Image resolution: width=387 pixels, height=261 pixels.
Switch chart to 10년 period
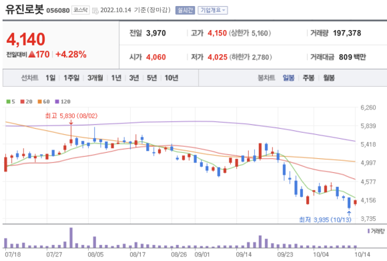click(x=171, y=78)
